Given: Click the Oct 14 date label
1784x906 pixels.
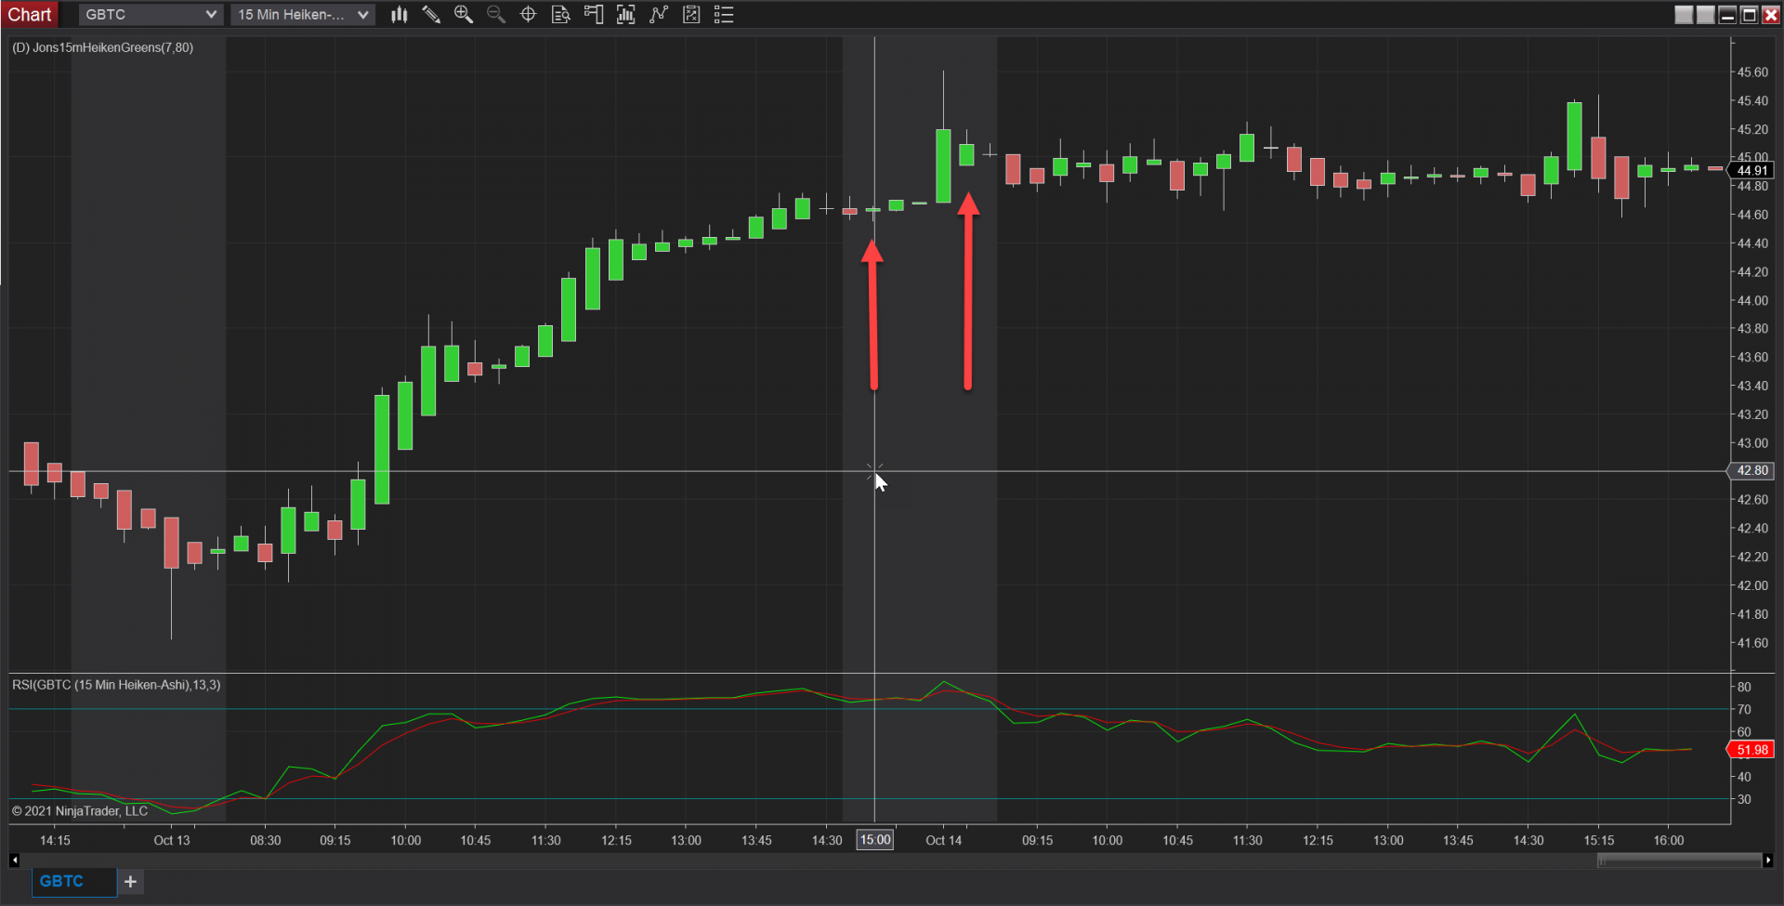Looking at the screenshot, I should 944,840.
